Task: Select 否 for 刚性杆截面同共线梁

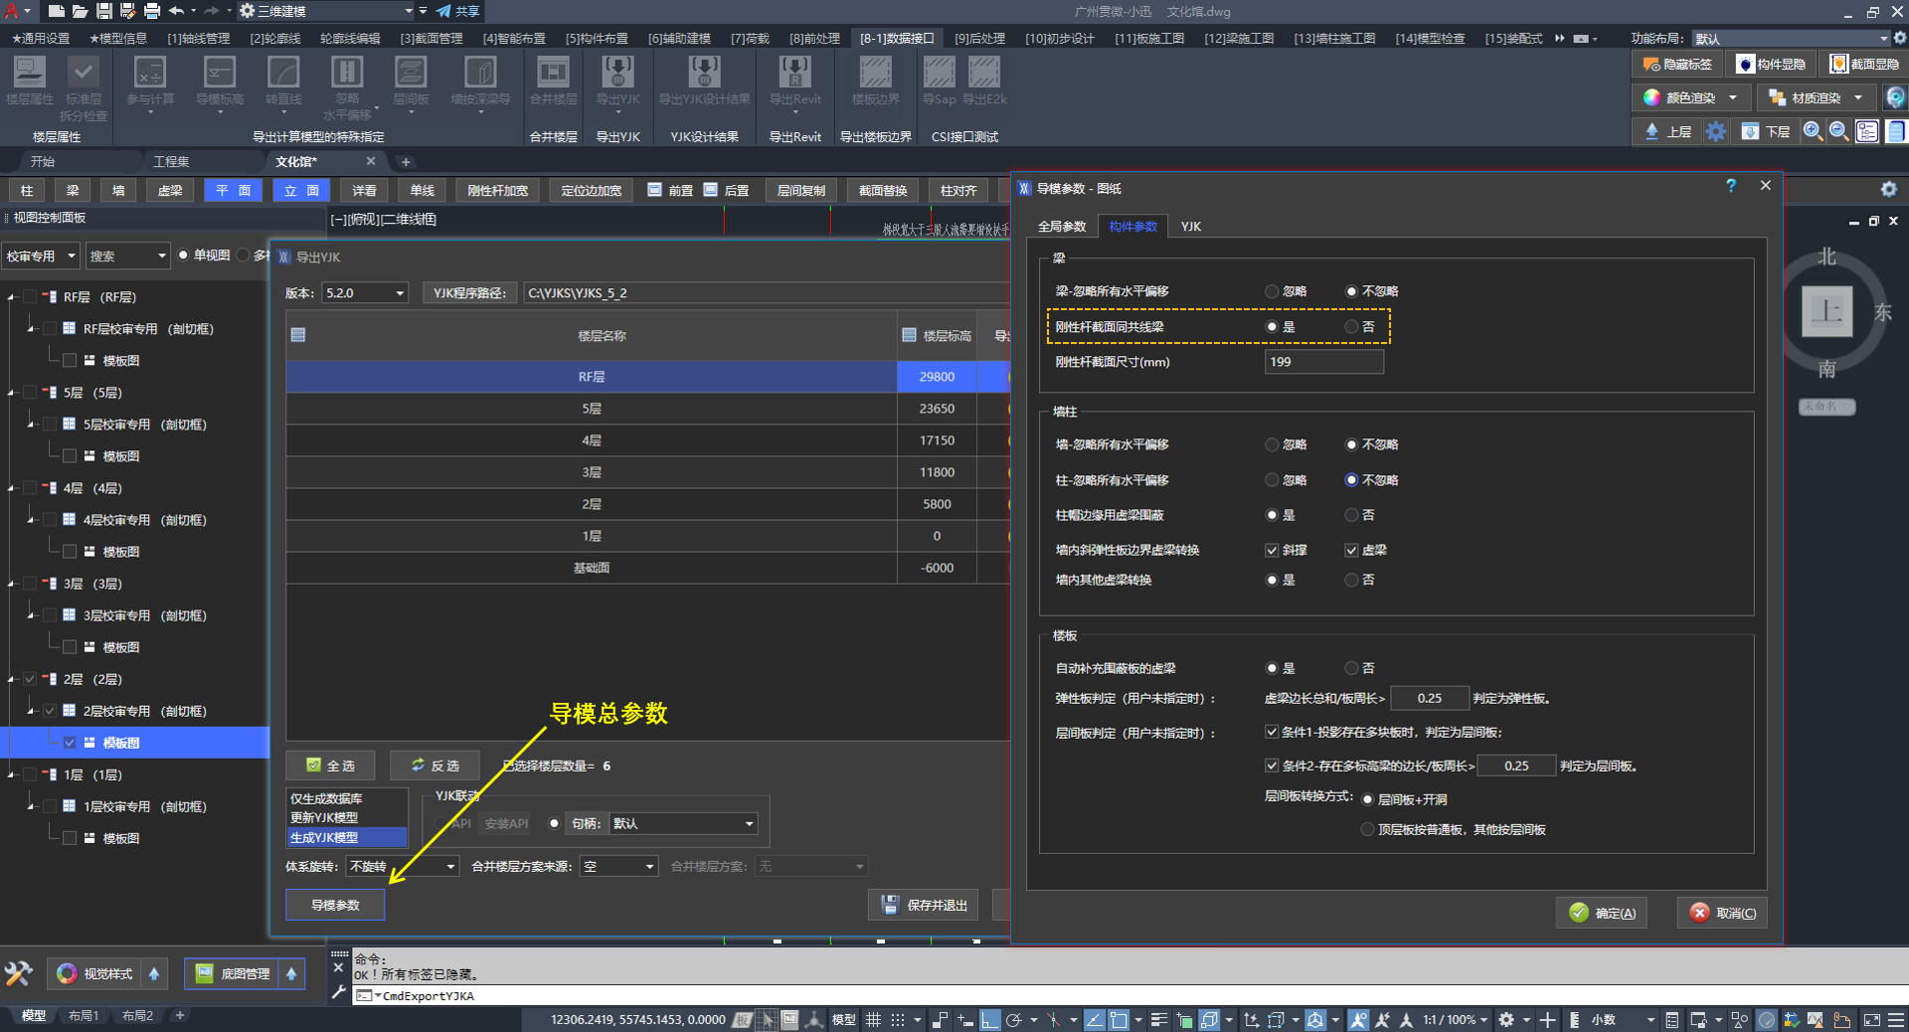Action: (x=1351, y=327)
